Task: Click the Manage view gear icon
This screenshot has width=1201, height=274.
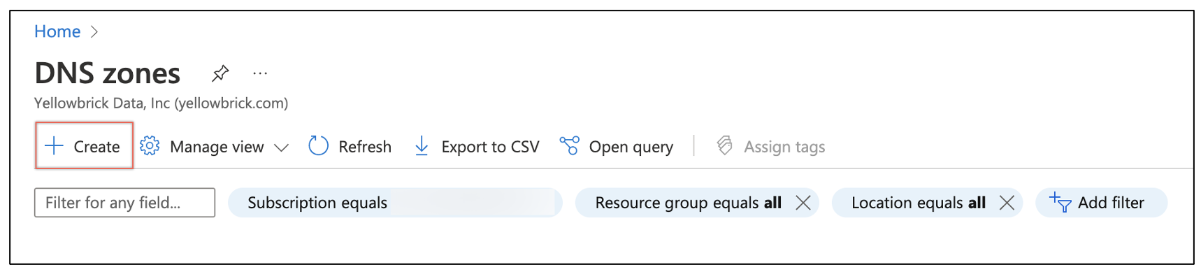Action: tap(150, 146)
